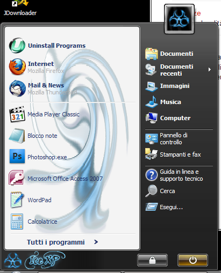
Task: Select Media Player Classic label
Action: point(53,114)
